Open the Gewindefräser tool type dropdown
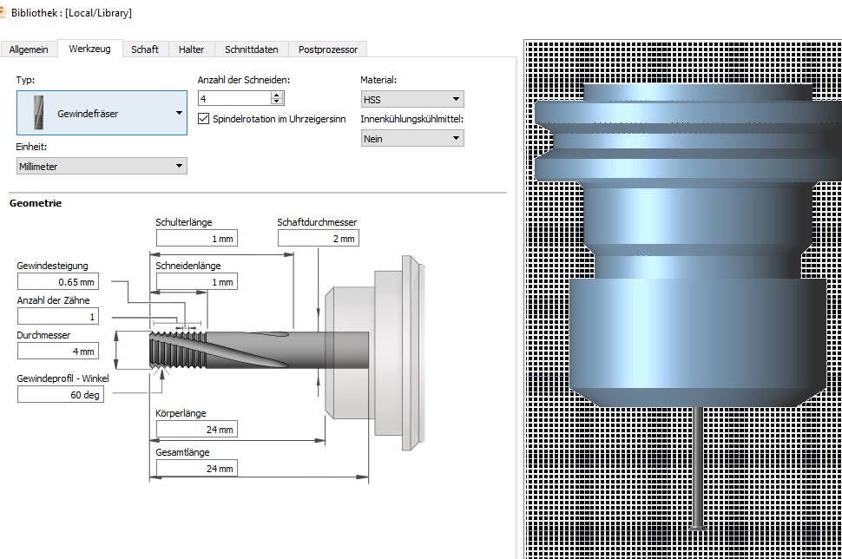This screenshot has height=559, width=842. (x=102, y=113)
